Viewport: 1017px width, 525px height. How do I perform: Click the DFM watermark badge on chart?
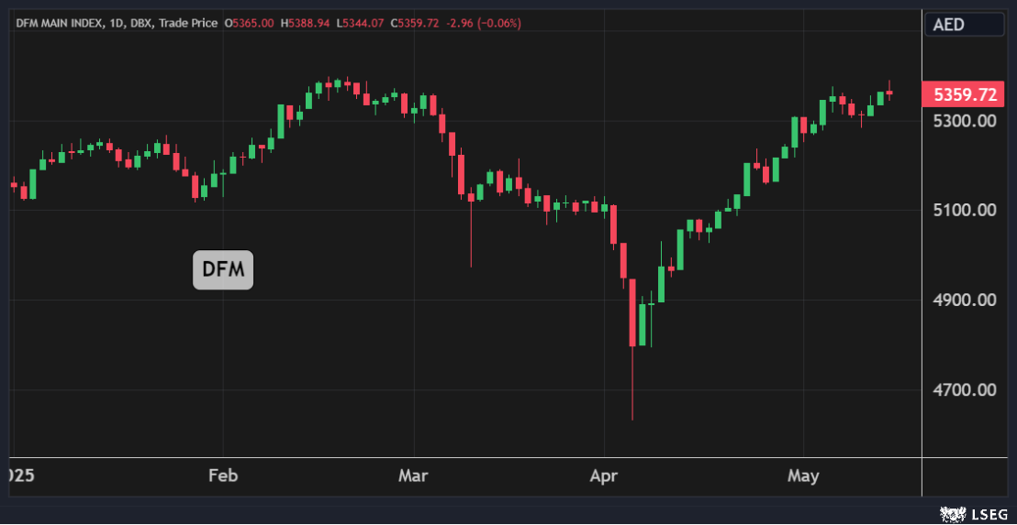click(222, 269)
